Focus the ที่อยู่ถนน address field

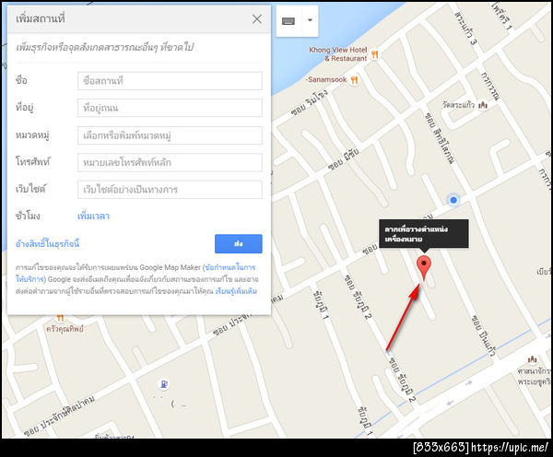point(170,108)
